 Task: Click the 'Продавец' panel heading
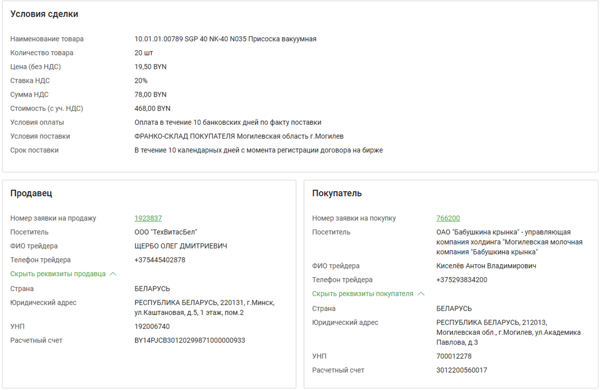tap(31, 193)
